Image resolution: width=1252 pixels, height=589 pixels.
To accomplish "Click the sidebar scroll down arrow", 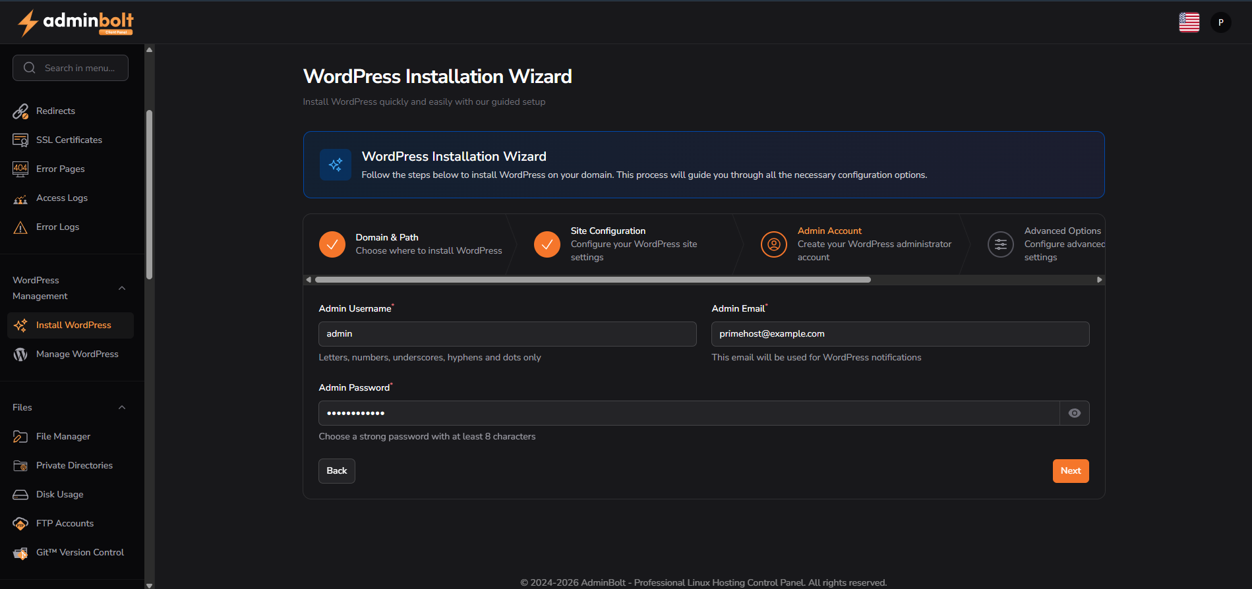I will [150, 585].
